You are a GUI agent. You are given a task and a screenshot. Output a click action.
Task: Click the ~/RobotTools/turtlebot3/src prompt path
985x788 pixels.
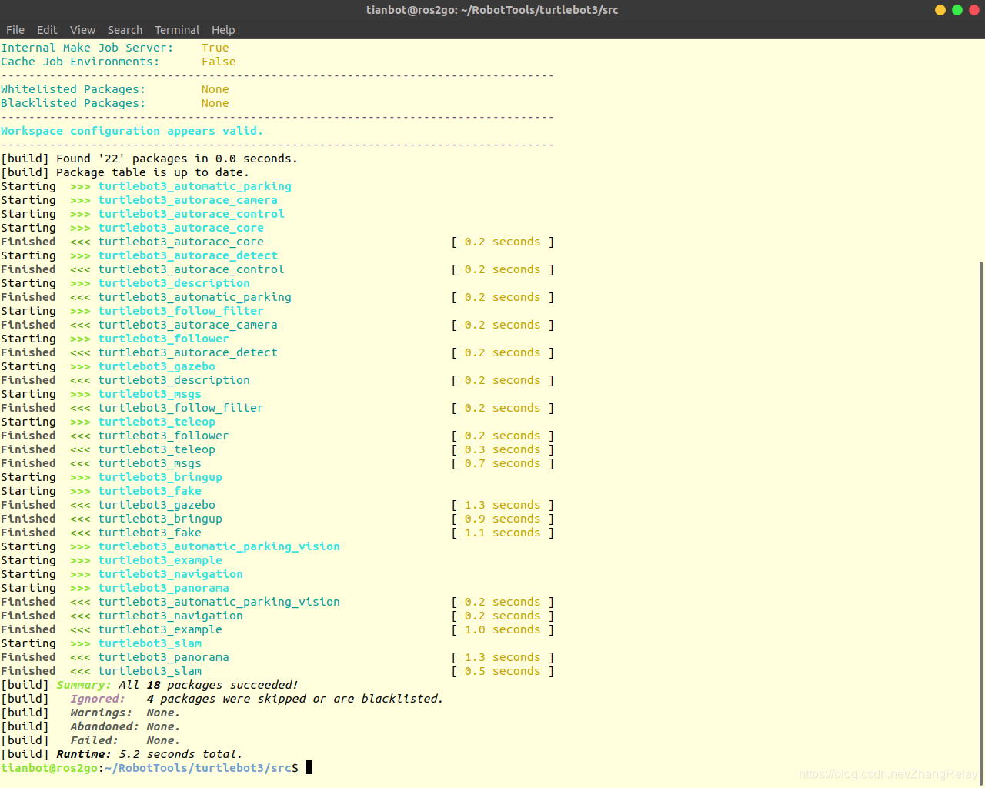coord(198,768)
